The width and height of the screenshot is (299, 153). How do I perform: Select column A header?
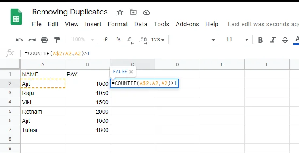tap(43, 64)
